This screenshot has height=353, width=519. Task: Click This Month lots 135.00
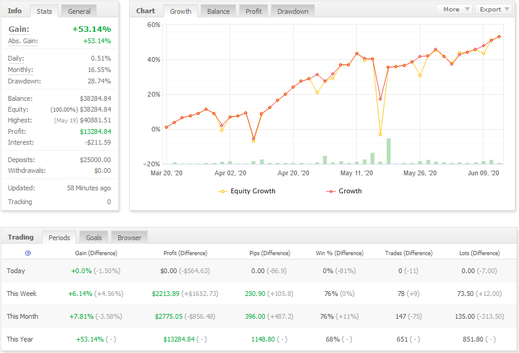coord(465,316)
